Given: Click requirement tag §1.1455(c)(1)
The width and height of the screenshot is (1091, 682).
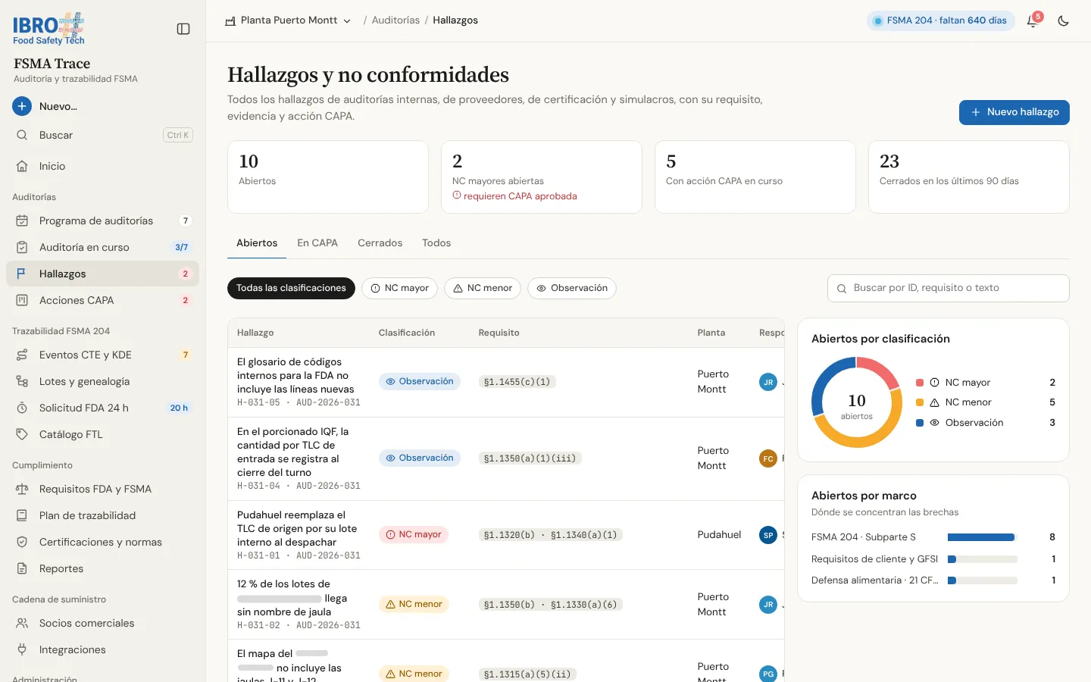Looking at the screenshot, I should [x=517, y=382].
